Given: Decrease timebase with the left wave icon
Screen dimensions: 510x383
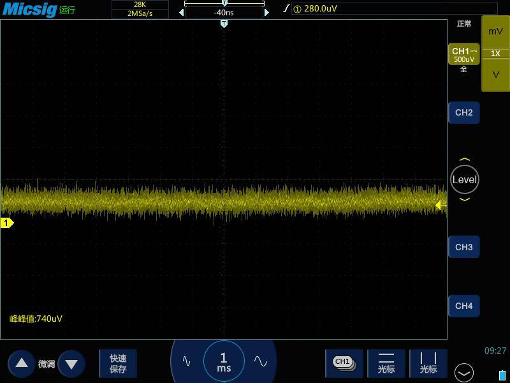Looking at the screenshot, I should pyautogui.click(x=186, y=361).
